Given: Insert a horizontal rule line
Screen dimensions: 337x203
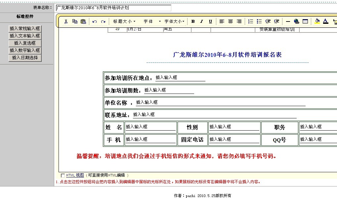Looking at the screenshot, I should (x=288, y=21).
